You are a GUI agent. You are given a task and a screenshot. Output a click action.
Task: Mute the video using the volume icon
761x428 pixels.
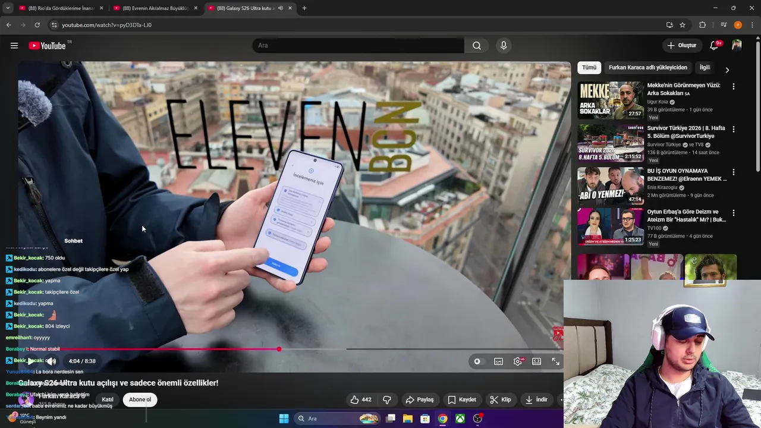point(52,361)
